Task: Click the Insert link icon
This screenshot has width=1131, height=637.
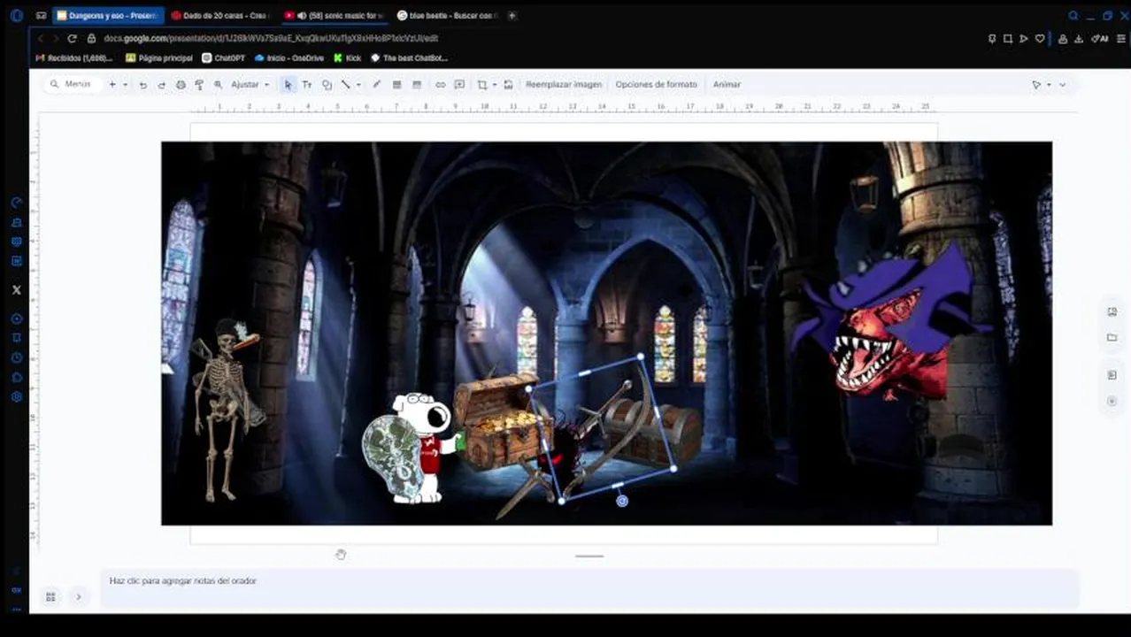Action: (x=440, y=85)
